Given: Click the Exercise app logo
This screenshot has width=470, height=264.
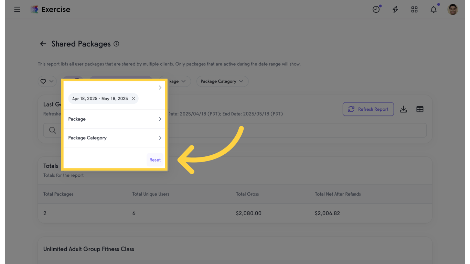Looking at the screenshot, I should pos(34,10).
